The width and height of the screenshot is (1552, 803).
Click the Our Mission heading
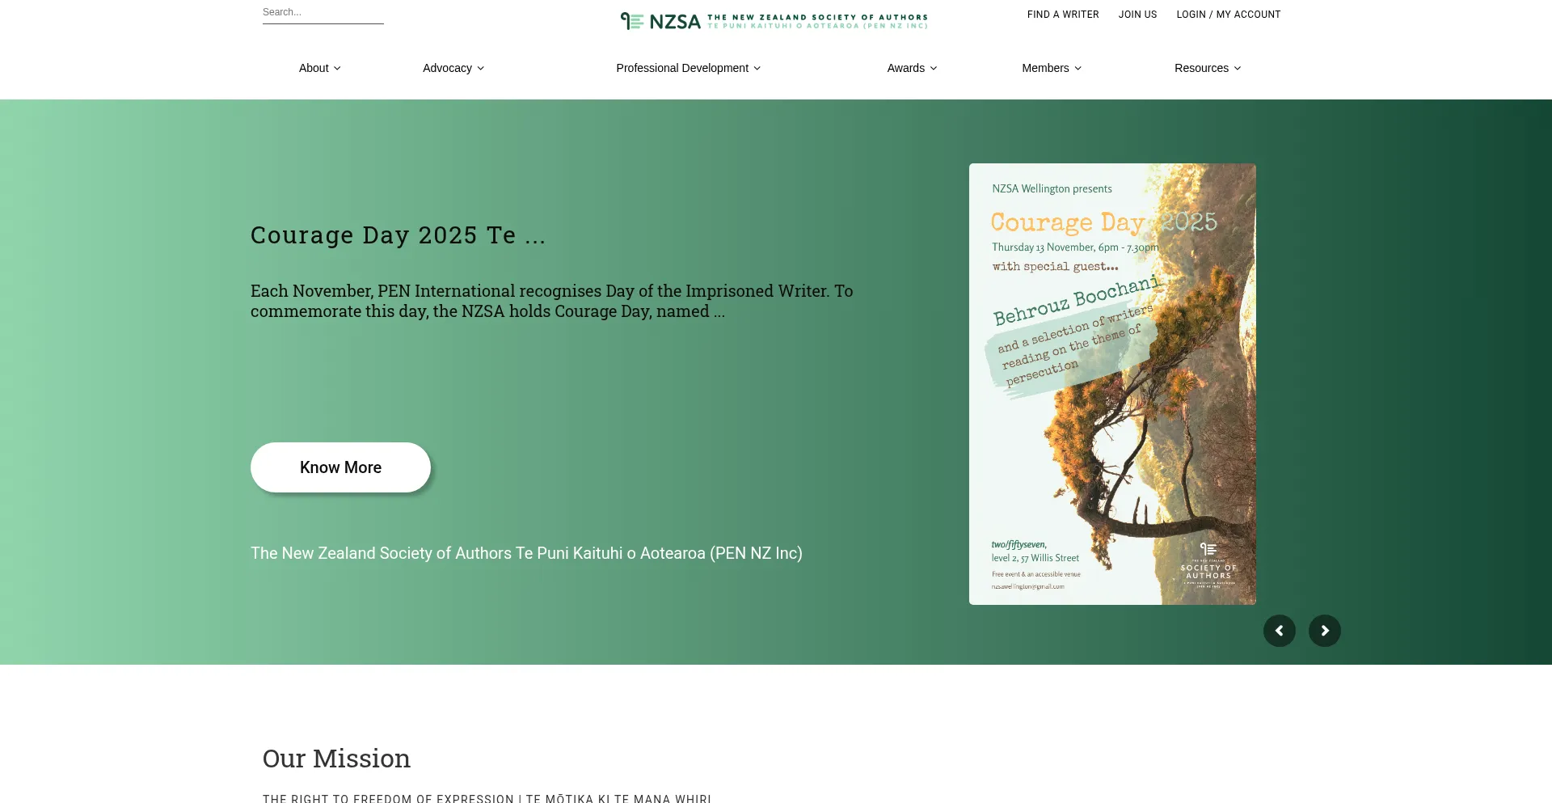pos(336,759)
